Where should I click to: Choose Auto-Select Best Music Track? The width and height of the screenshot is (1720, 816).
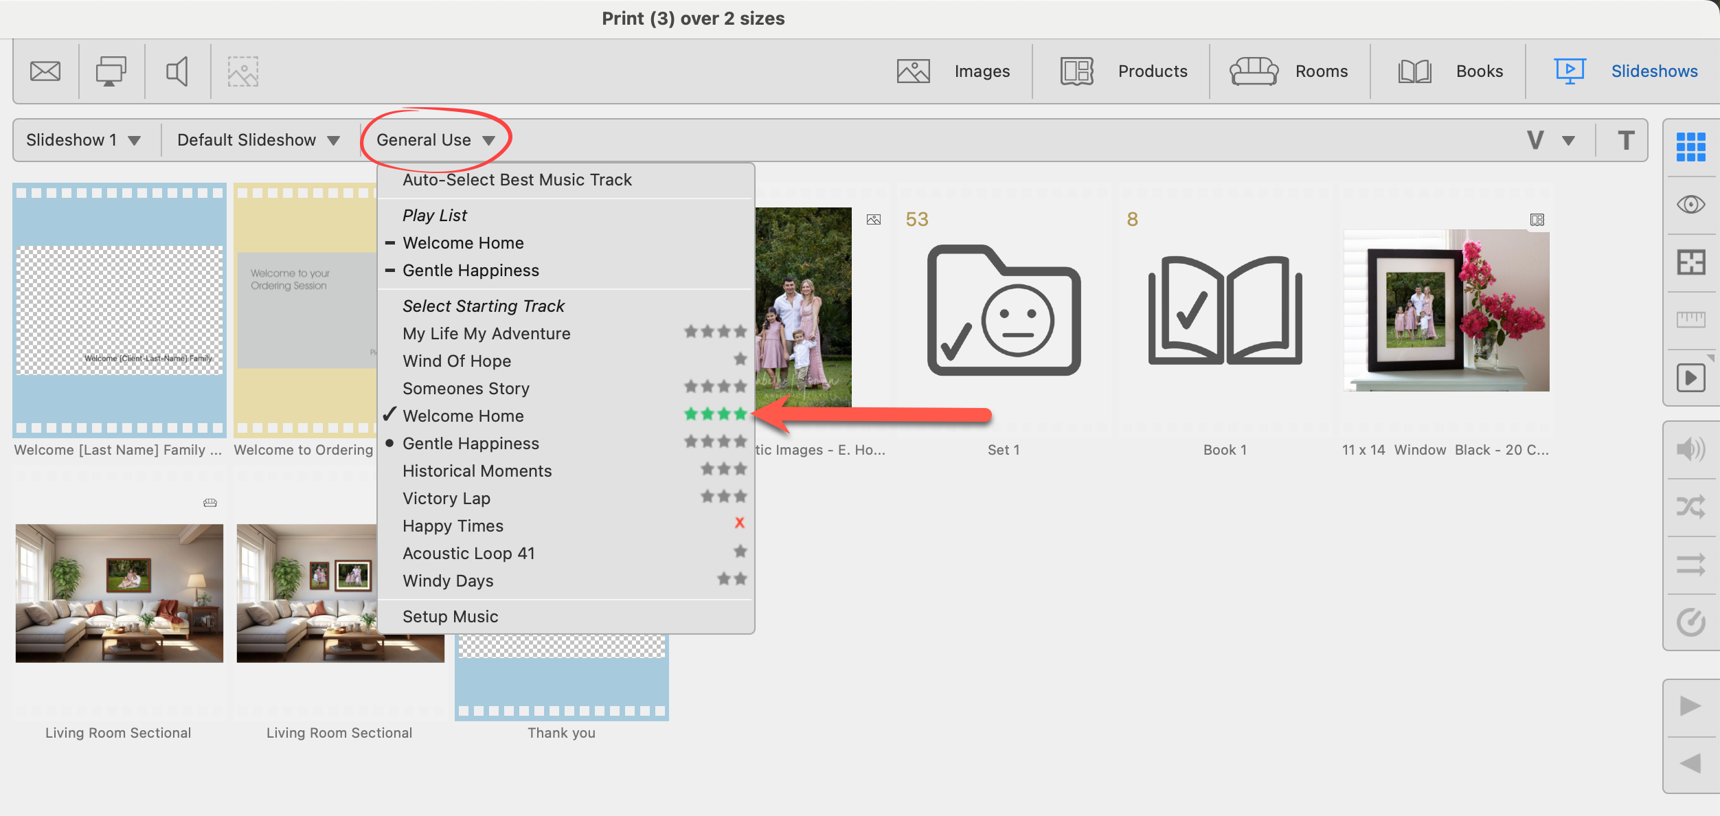[x=517, y=180]
